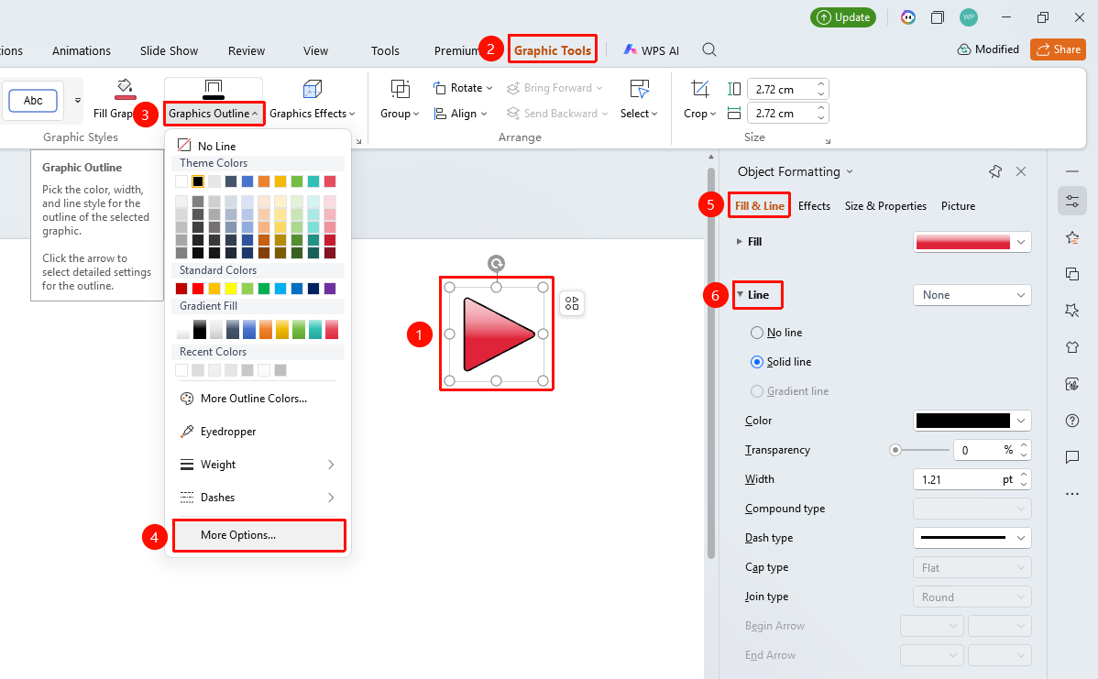Click the Crop tool icon

tap(699, 89)
